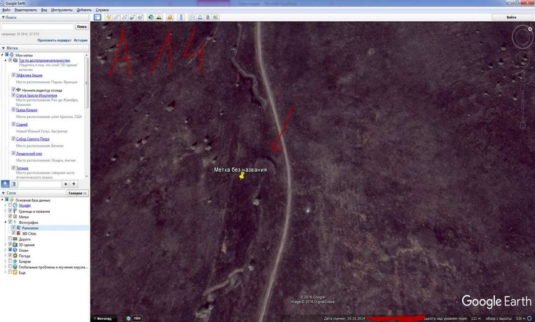The width and height of the screenshot is (535, 322).
Task: Click the panel split icon under Places
Action: (x=13, y=184)
